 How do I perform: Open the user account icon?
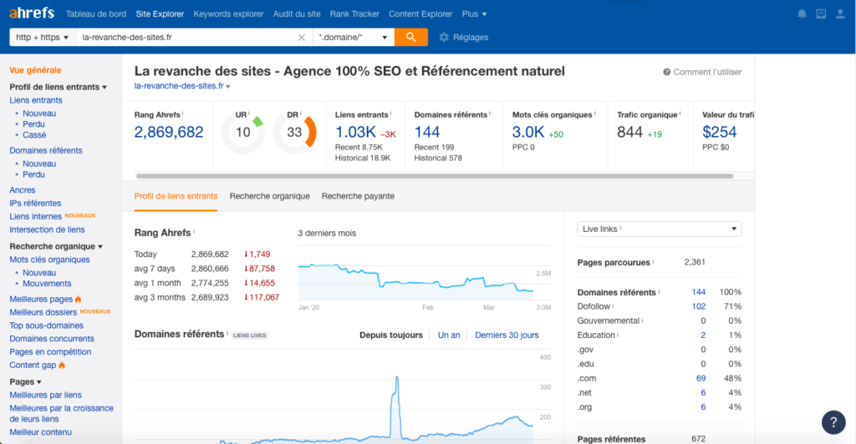840,14
